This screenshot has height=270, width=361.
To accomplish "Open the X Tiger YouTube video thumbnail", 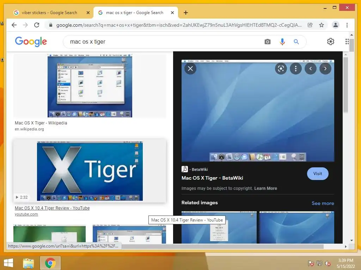I will (90, 171).
